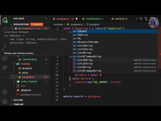
Task: Select URIError suggestion in autocomplete list
Action: click(115, 35)
